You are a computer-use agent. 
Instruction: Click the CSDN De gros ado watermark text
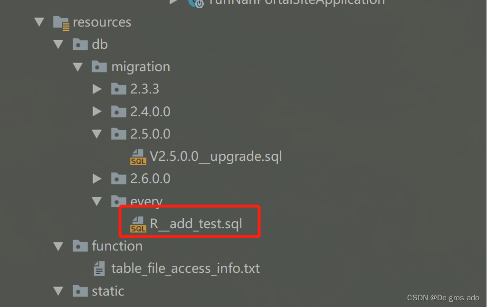click(443, 298)
